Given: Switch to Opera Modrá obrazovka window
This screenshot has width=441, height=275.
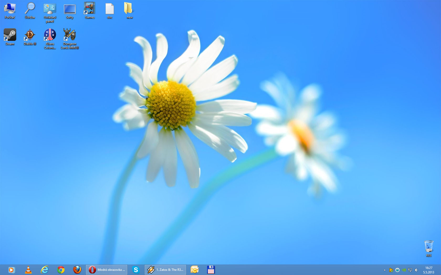Looking at the screenshot, I should [107, 270].
